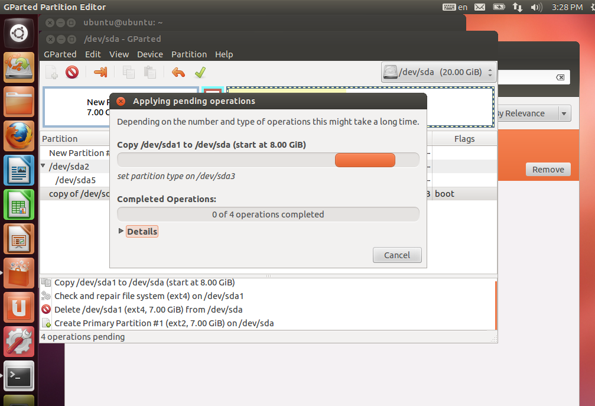Click the Flags column header

coord(464,139)
